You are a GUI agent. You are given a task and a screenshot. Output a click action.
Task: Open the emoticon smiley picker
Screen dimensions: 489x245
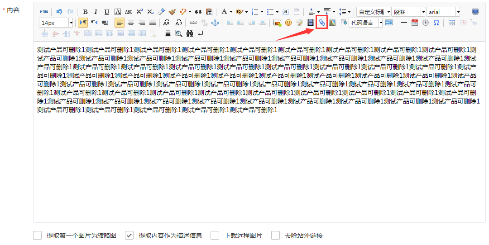click(x=288, y=23)
